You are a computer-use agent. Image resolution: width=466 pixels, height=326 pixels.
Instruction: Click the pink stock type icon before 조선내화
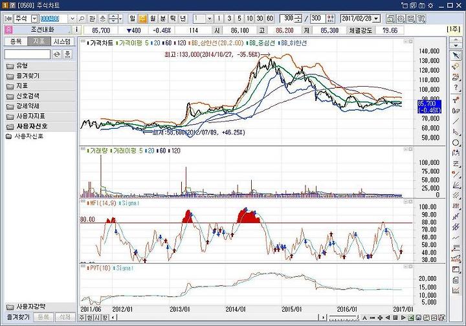click(9, 30)
